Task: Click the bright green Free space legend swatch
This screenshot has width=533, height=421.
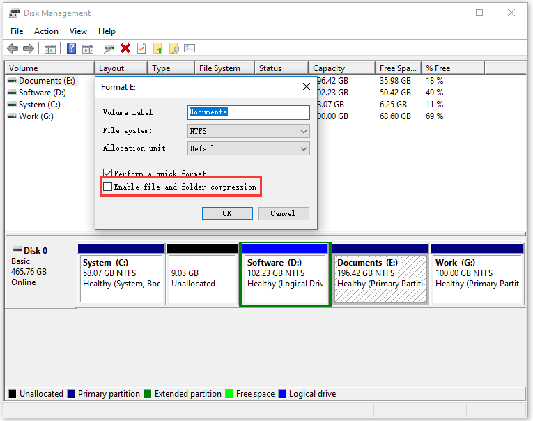Action: (229, 394)
